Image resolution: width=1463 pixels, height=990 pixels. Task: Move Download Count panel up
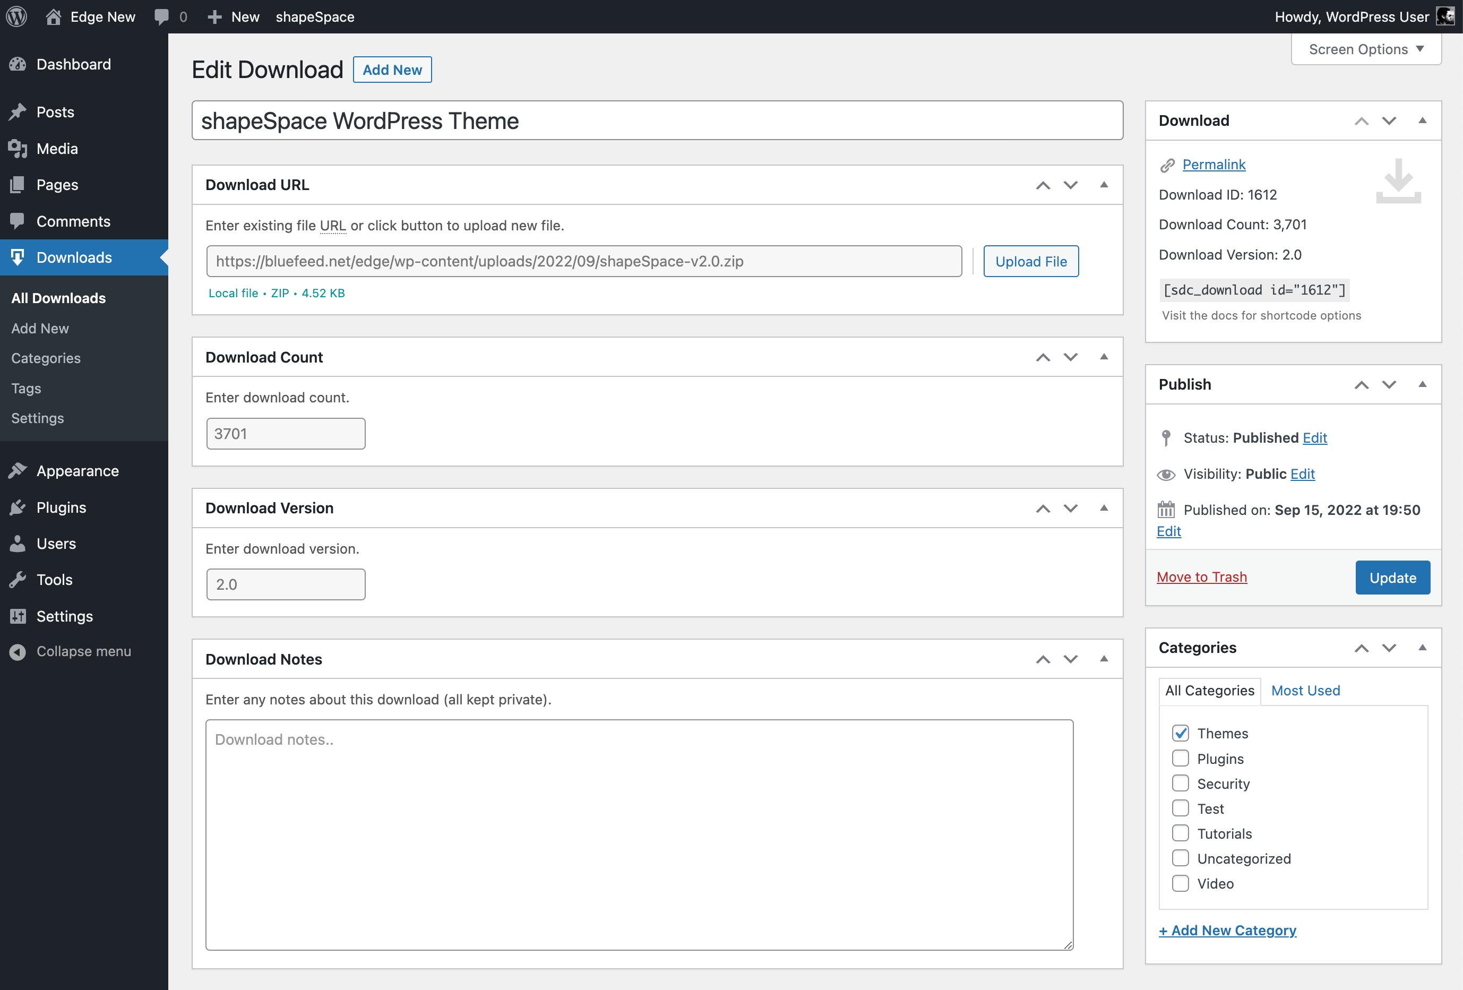pos(1043,357)
